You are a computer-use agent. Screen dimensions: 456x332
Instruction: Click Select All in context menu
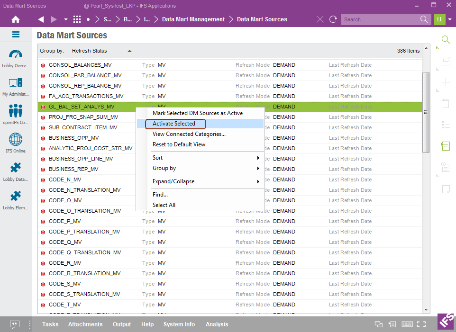pos(164,205)
